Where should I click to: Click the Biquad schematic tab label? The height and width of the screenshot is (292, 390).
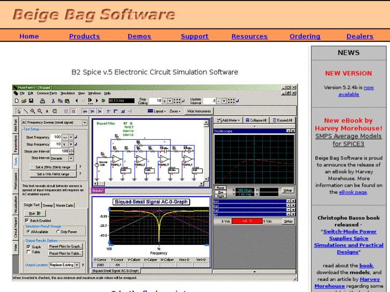pos(98,191)
